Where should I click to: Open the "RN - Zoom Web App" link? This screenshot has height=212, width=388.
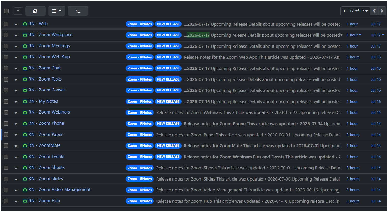[x=49, y=57]
